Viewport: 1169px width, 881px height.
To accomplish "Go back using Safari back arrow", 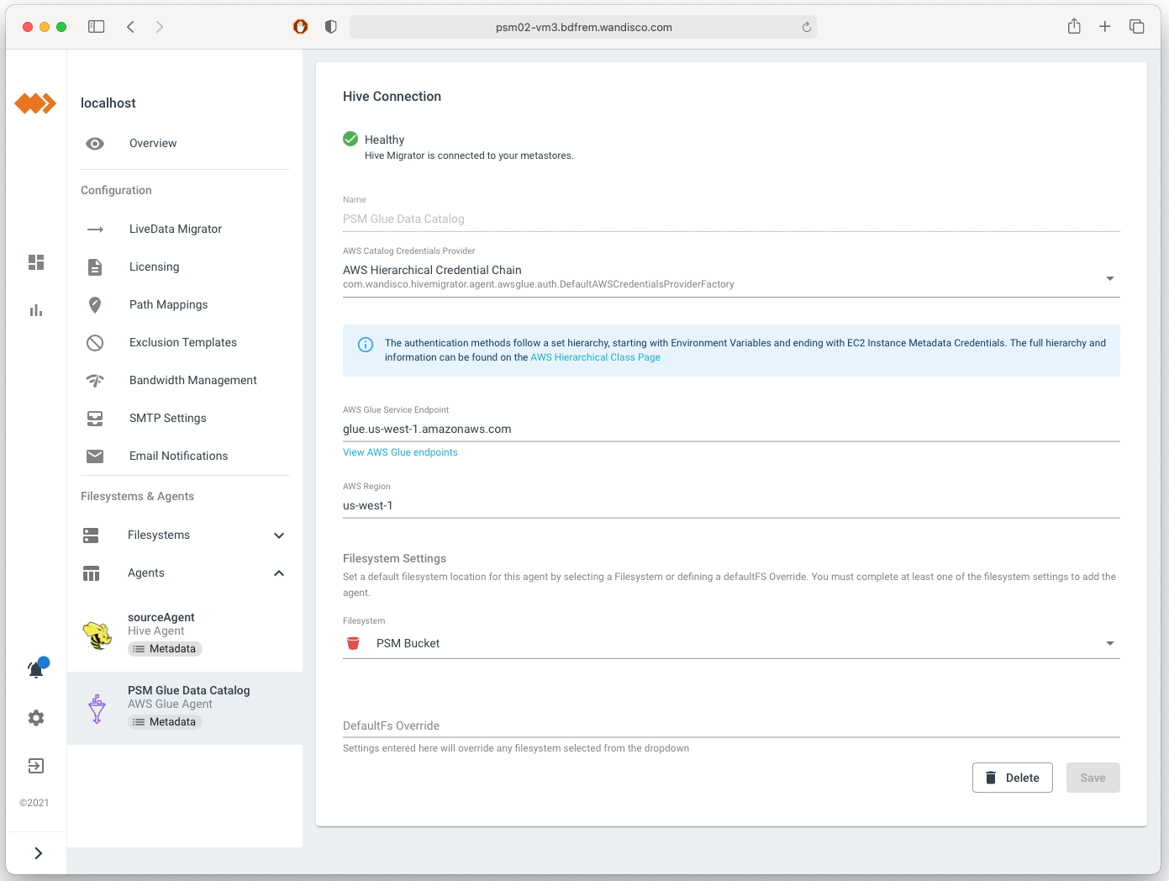I will pos(131,27).
